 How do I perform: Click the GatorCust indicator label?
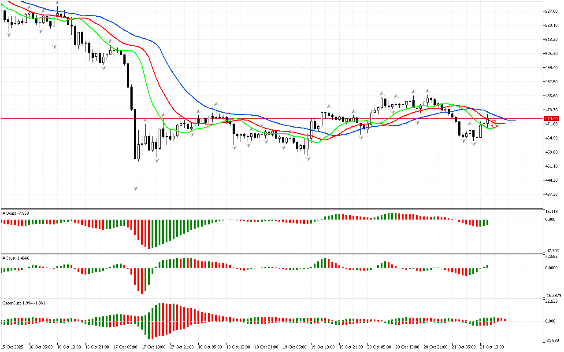pos(24,303)
